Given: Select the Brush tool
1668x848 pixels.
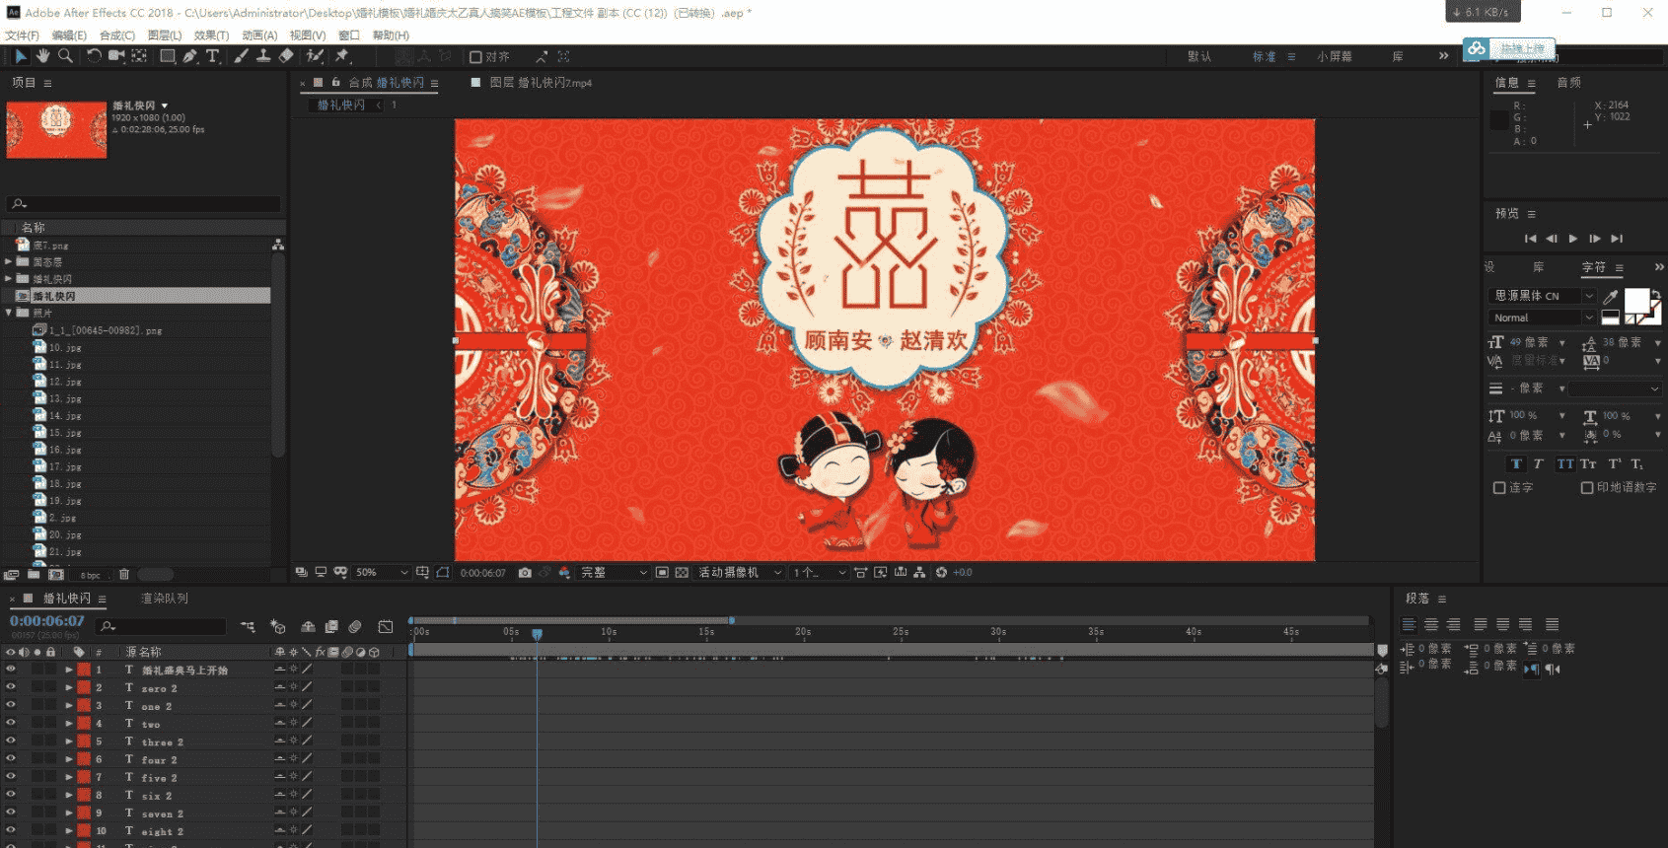Looking at the screenshot, I should 241,56.
